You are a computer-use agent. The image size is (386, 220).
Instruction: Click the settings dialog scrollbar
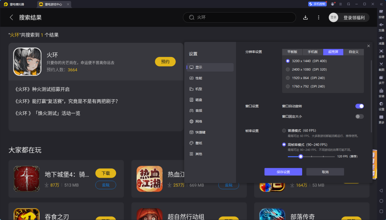371,96
